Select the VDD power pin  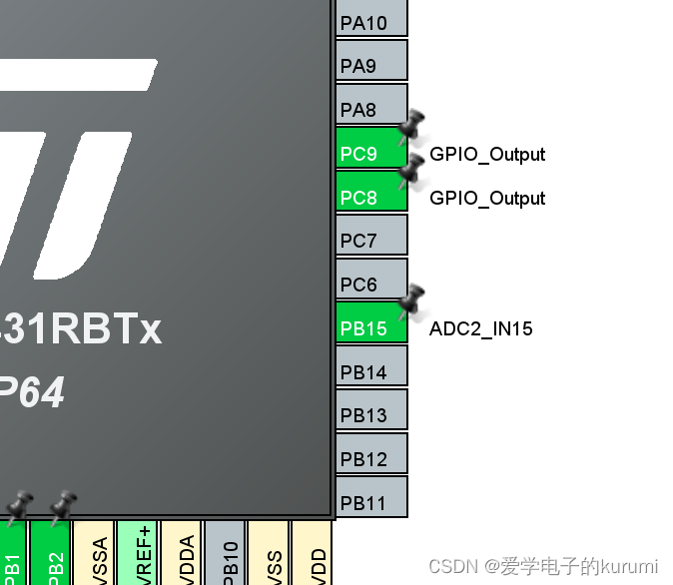coord(313,553)
